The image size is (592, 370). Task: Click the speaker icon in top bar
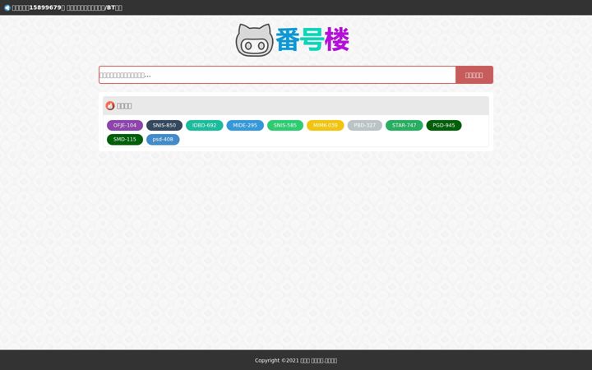pyautogui.click(x=7, y=7)
